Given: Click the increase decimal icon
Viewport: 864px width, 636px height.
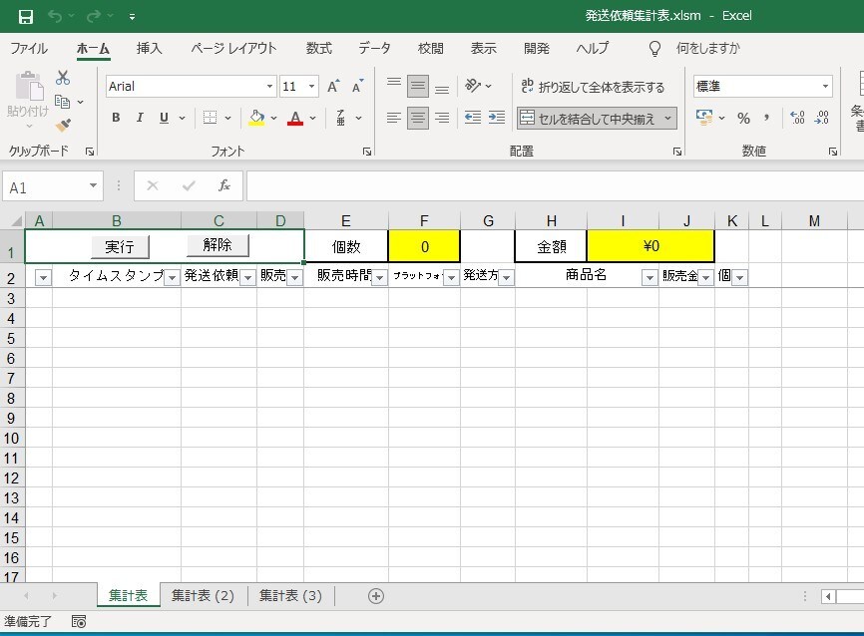Looking at the screenshot, I should (x=797, y=118).
